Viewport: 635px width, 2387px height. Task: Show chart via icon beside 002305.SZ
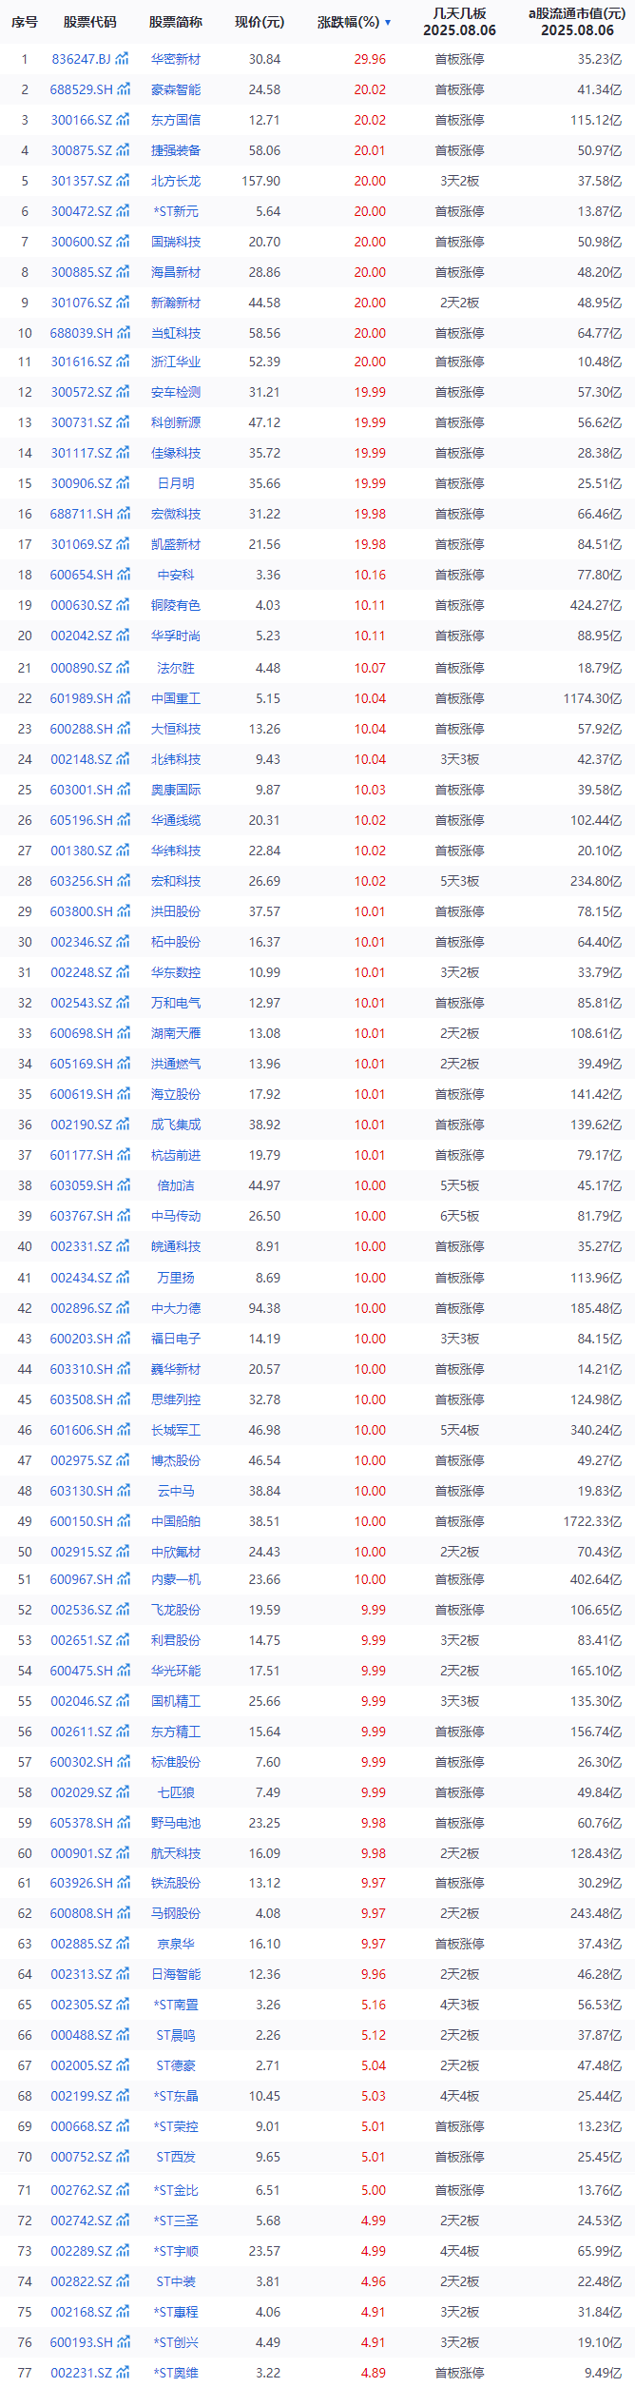(123, 2005)
